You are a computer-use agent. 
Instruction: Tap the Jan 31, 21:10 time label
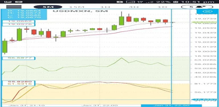(27, 106)
